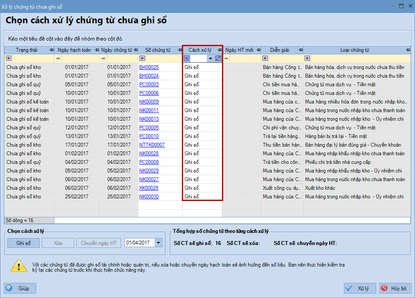The width and height of the screenshot is (415, 298).
Task: Cancel with the Hủy bỏ button
Action: pos(395,289)
